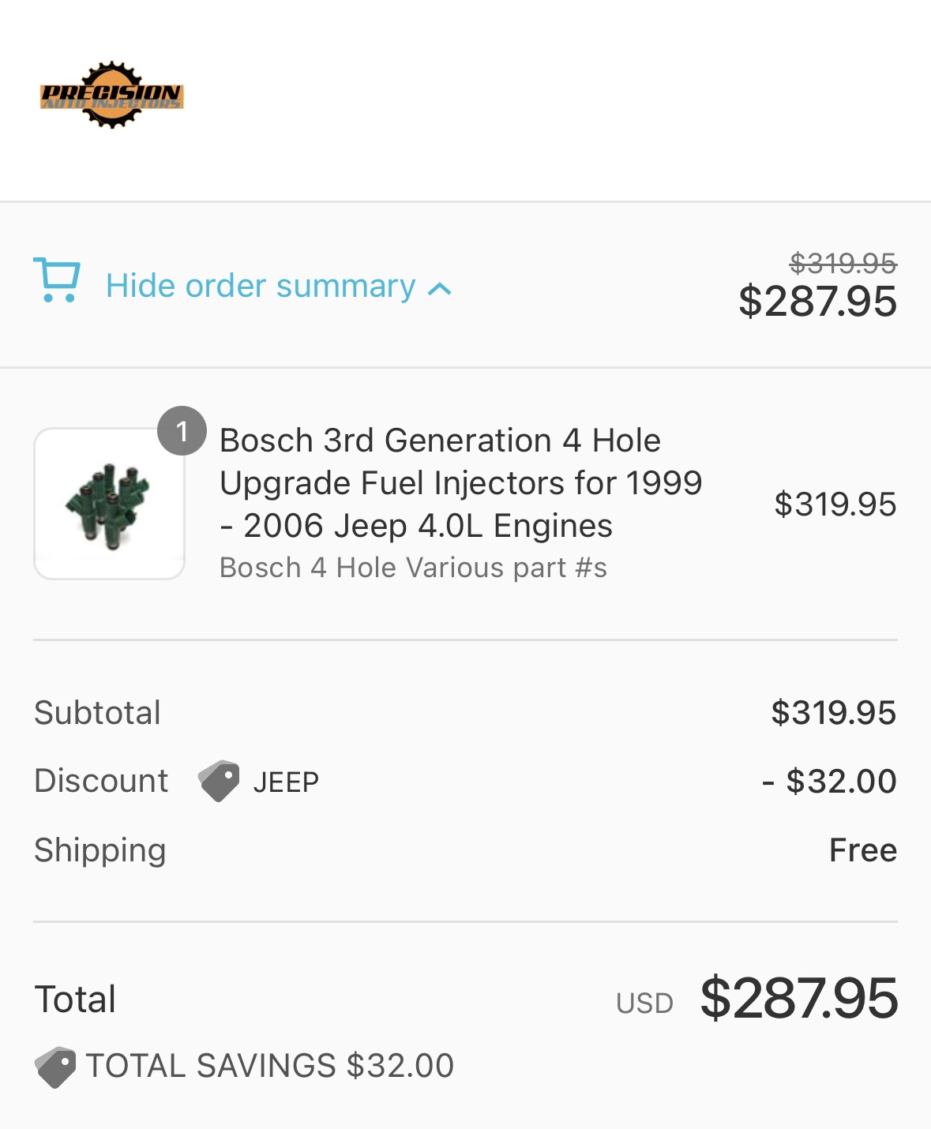This screenshot has width=931, height=1129.
Task: Click the Free shipping value
Action: click(862, 850)
